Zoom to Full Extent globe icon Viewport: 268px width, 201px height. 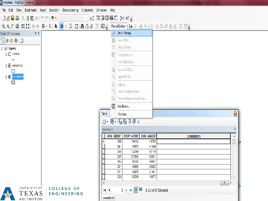coord(17,26)
